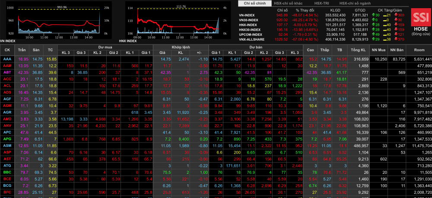This screenshot has height=198, width=432.
Task: Switch to the HSX-chỉ số khác tab
Action: point(290,3)
